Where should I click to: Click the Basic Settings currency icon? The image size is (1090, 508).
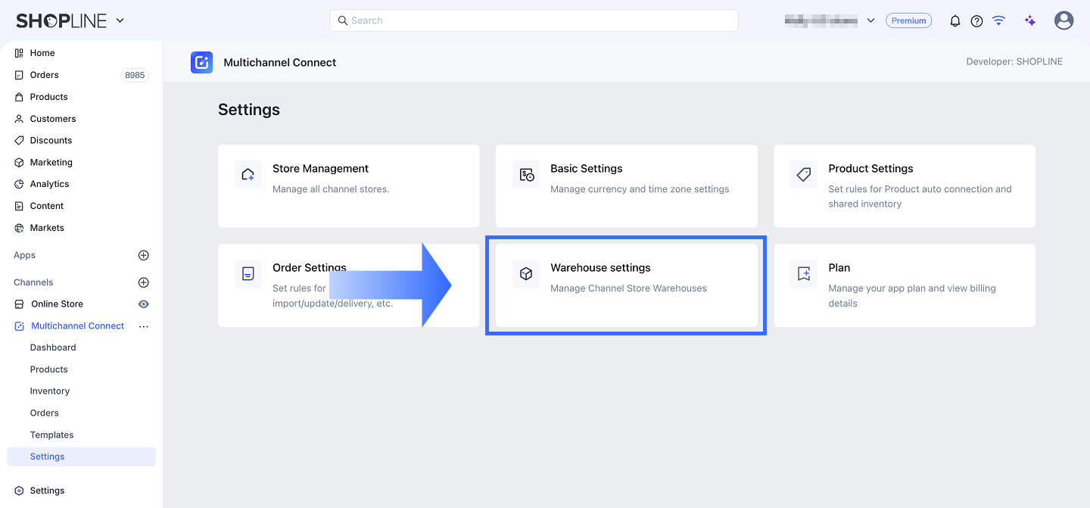tap(526, 174)
